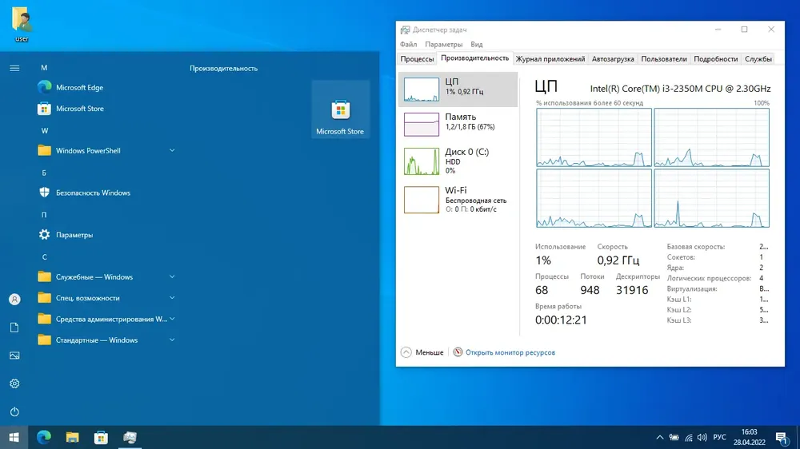
Task: Open Microsoft Store from the taskbar
Action: click(101, 437)
